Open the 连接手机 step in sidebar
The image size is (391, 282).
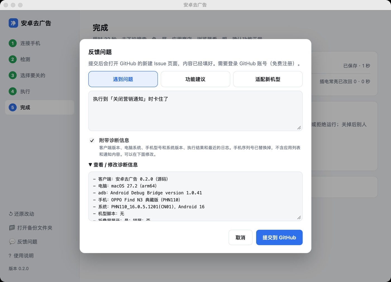coord(30,43)
